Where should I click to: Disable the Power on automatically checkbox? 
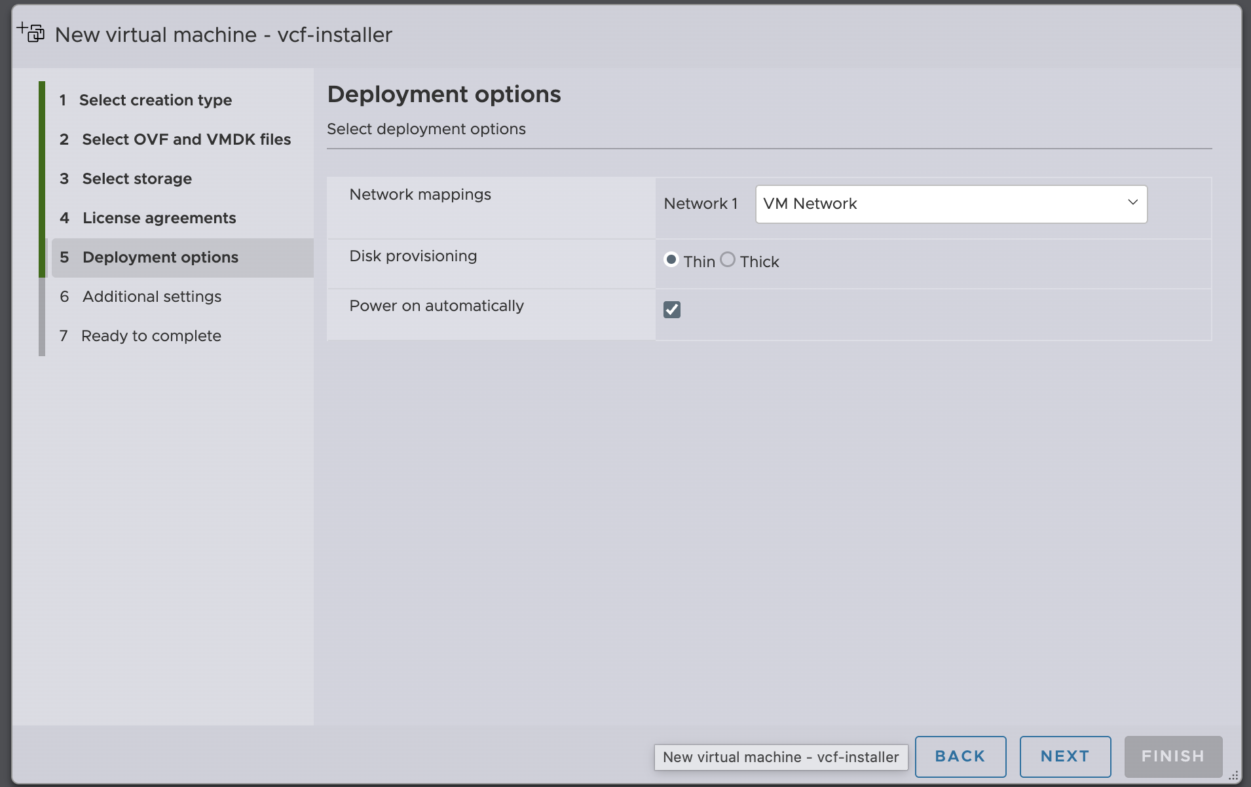pyautogui.click(x=672, y=310)
